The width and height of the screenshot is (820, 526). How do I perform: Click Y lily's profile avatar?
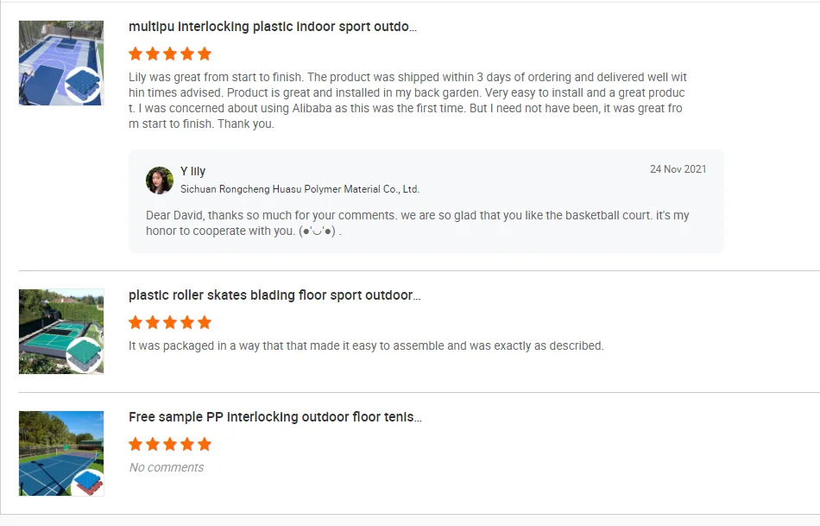coord(160,181)
